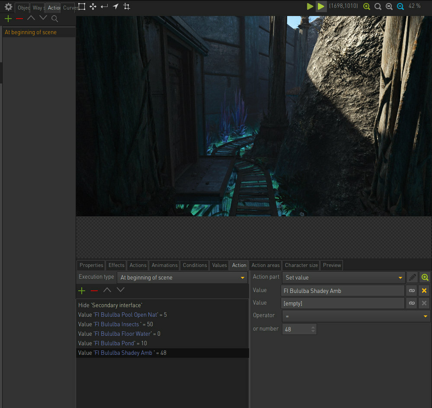Viewport: 432px width, 408px height.
Task: Click the 42 % zoom level readout
Action: point(414,6)
